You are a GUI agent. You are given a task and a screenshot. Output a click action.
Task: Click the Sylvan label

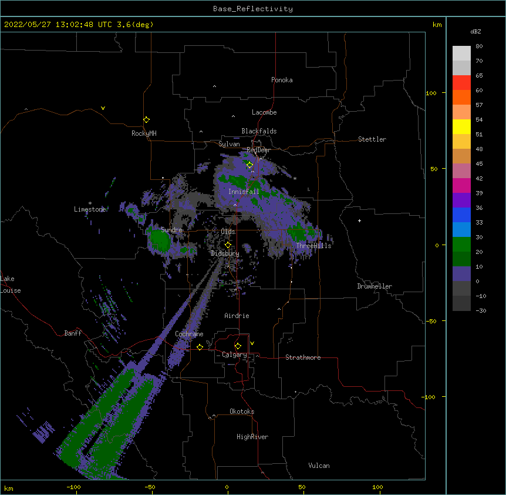229,144
